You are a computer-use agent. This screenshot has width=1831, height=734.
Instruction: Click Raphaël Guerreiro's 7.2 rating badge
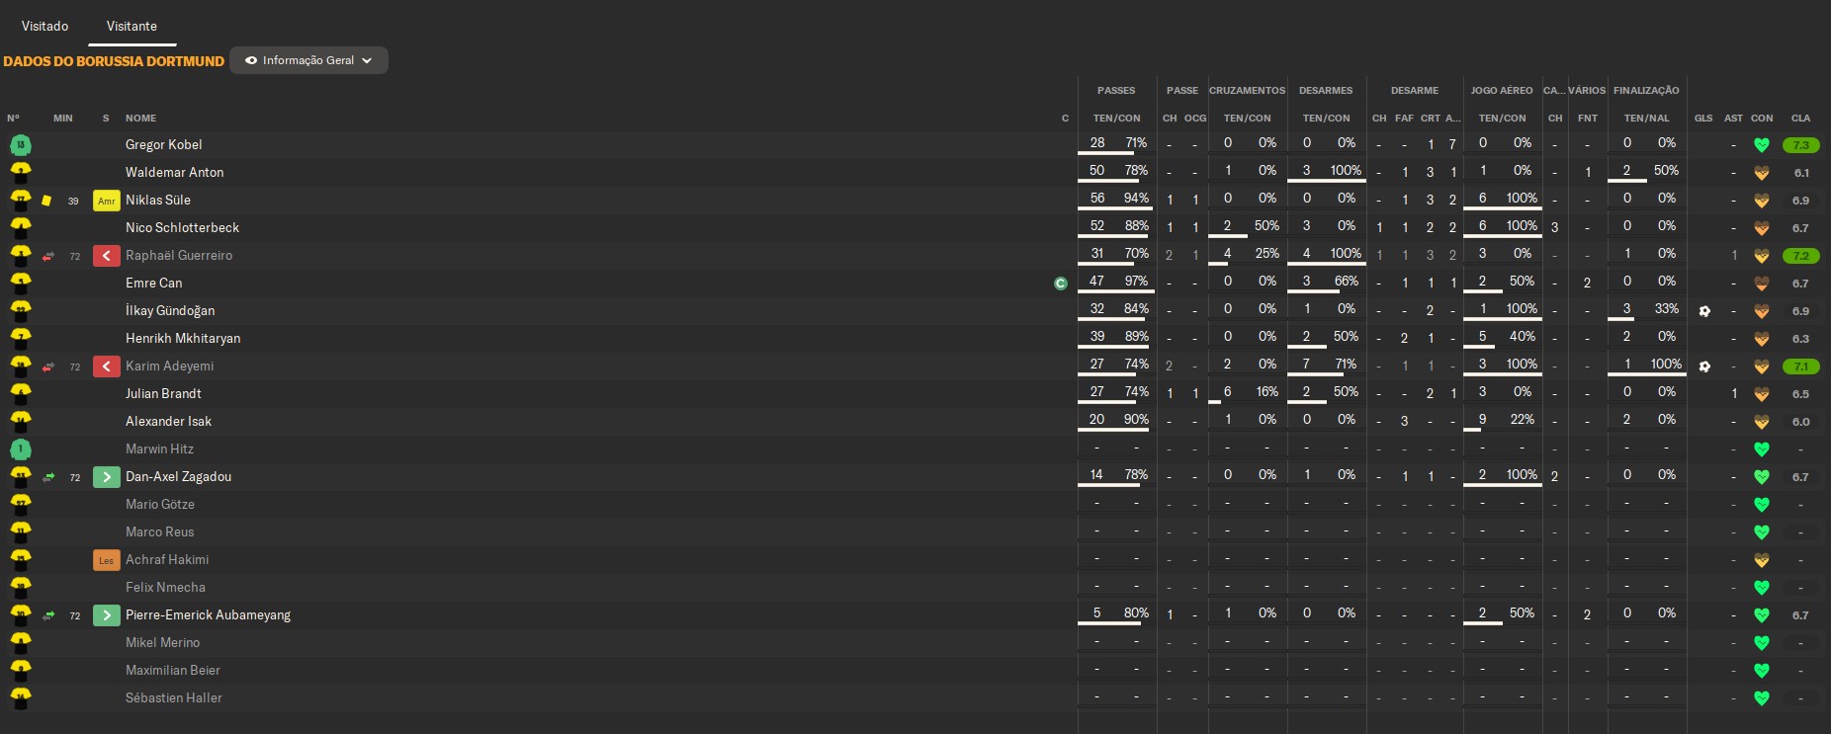1800,256
